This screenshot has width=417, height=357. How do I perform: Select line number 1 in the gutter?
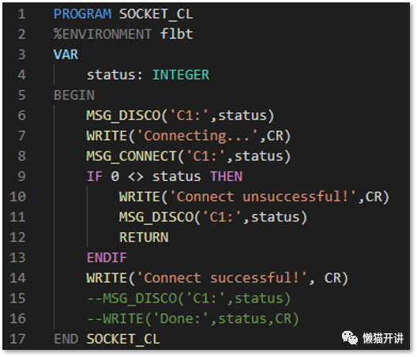[22, 14]
